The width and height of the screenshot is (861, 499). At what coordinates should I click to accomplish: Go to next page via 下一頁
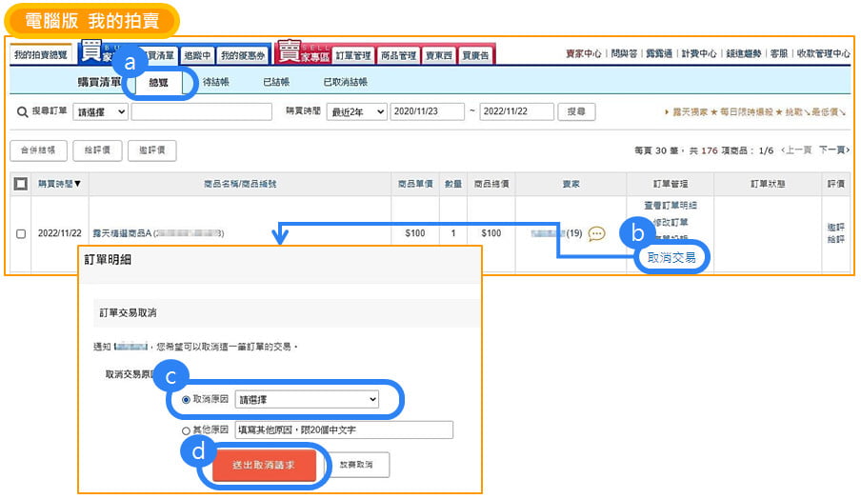[832, 150]
